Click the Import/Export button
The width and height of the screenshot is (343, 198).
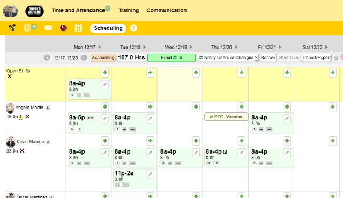coord(317,58)
